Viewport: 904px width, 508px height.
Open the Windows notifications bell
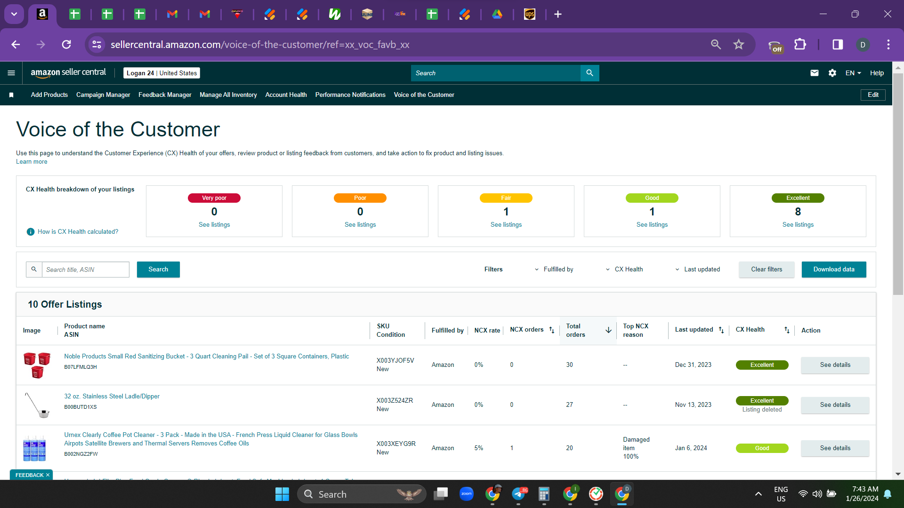[888, 494]
